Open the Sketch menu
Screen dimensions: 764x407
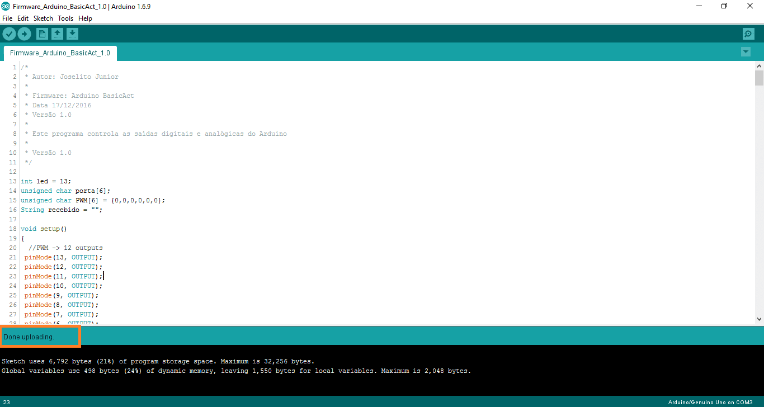43,18
